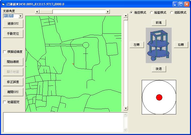Click inside the bottom log text box
The height and width of the screenshot is (135, 191).
pos(63,122)
